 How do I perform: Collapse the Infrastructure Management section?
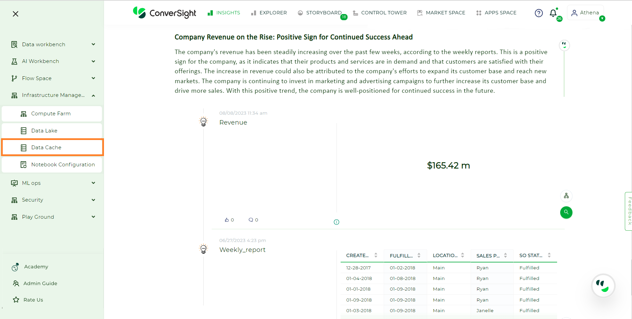pyautogui.click(x=93, y=95)
